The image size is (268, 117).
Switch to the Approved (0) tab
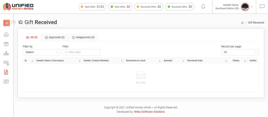pyautogui.click(x=55, y=37)
